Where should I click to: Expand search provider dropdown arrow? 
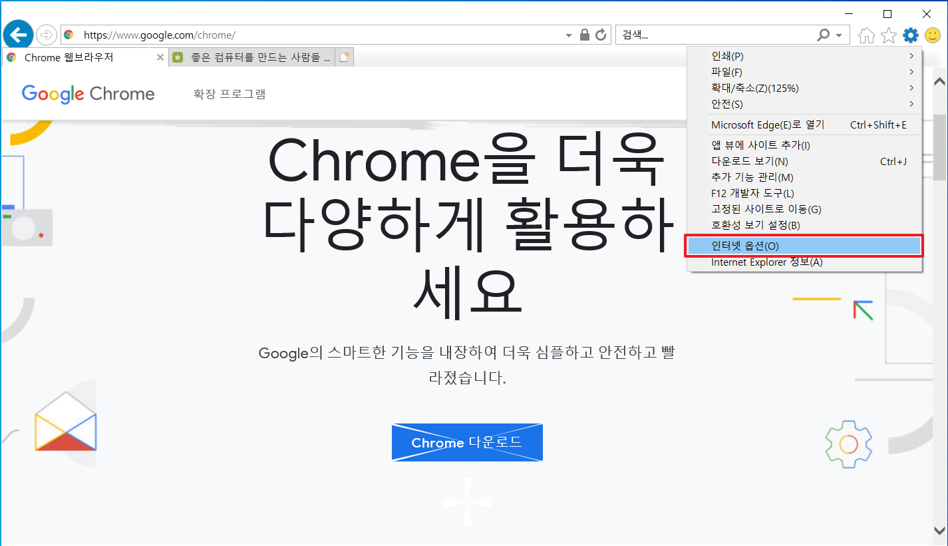tap(839, 35)
